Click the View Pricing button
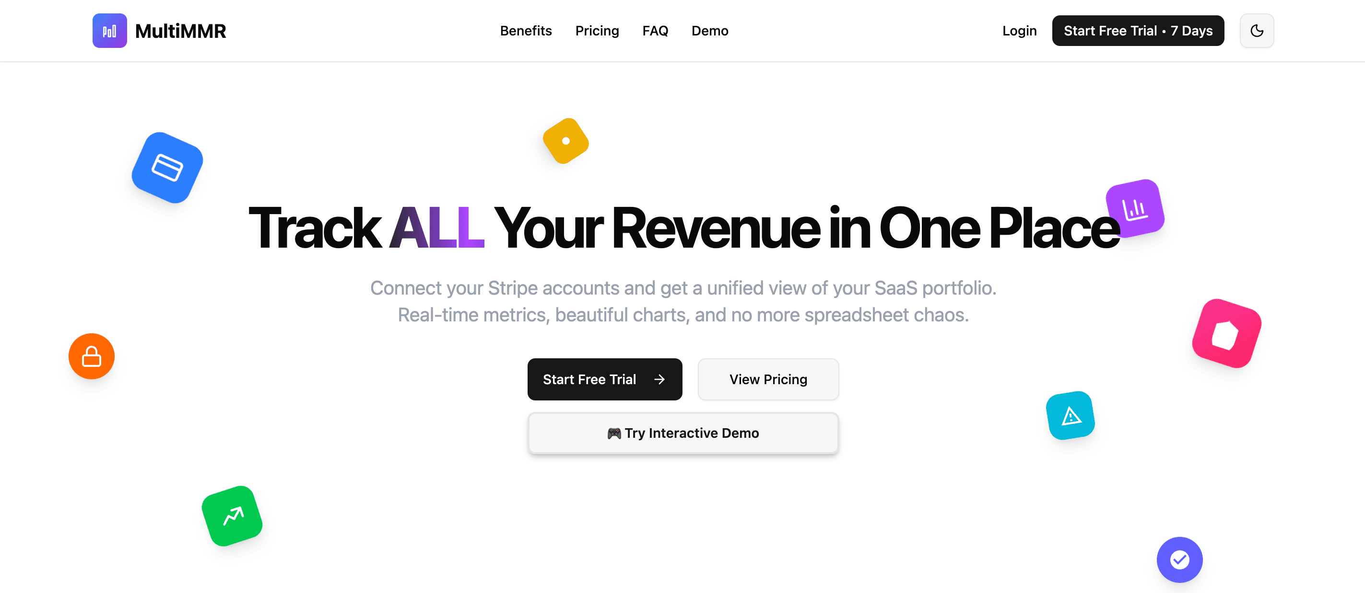 click(x=768, y=379)
